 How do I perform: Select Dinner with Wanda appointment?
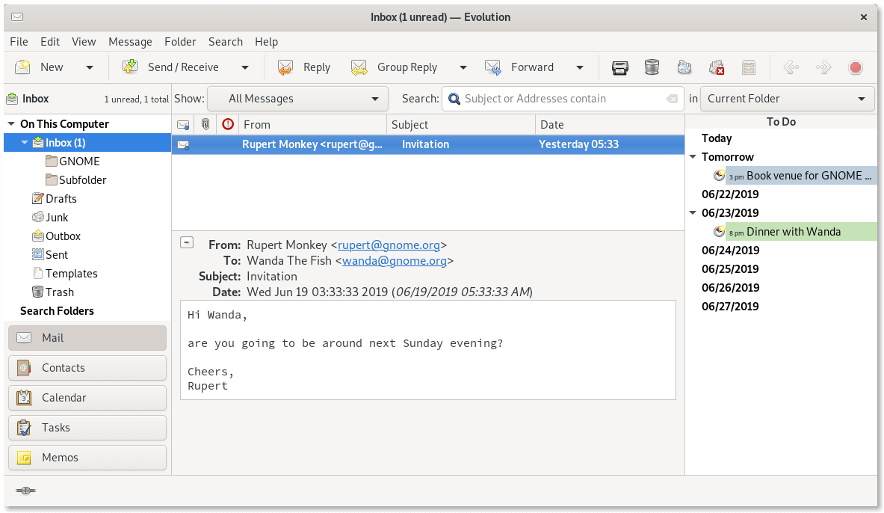point(801,231)
